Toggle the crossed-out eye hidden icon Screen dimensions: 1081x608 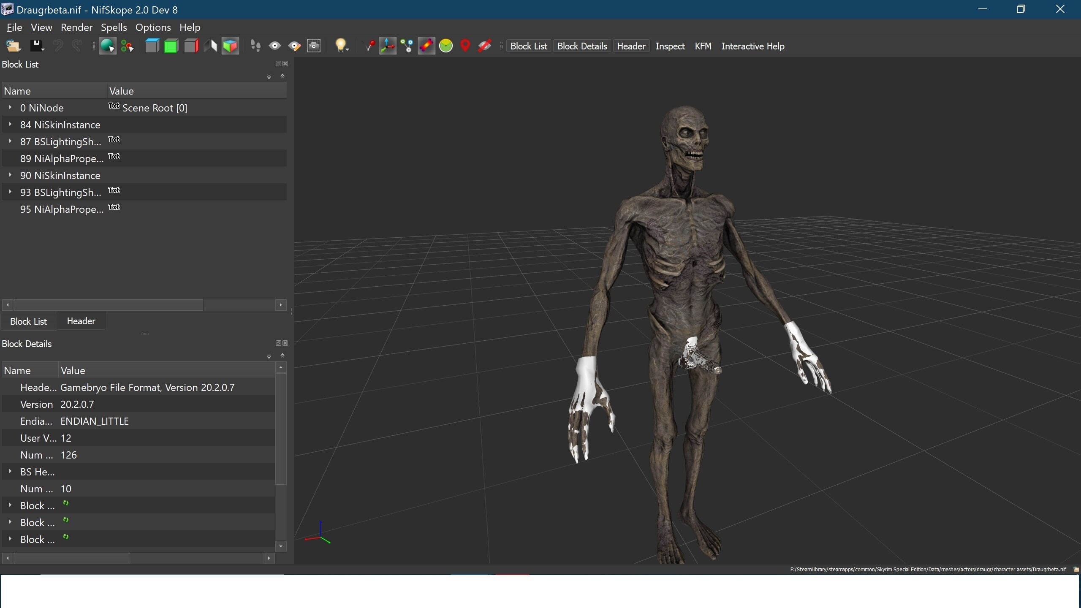(484, 46)
